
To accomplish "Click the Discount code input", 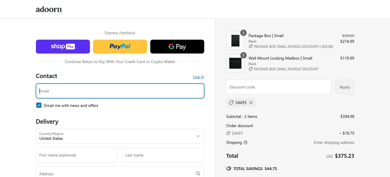I will pyautogui.click(x=279, y=87).
